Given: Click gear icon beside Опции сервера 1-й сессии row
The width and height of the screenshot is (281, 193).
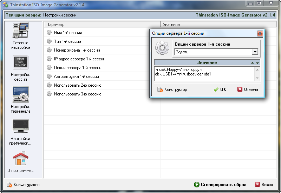Looking at the screenshot, I should (x=49, y=67).
